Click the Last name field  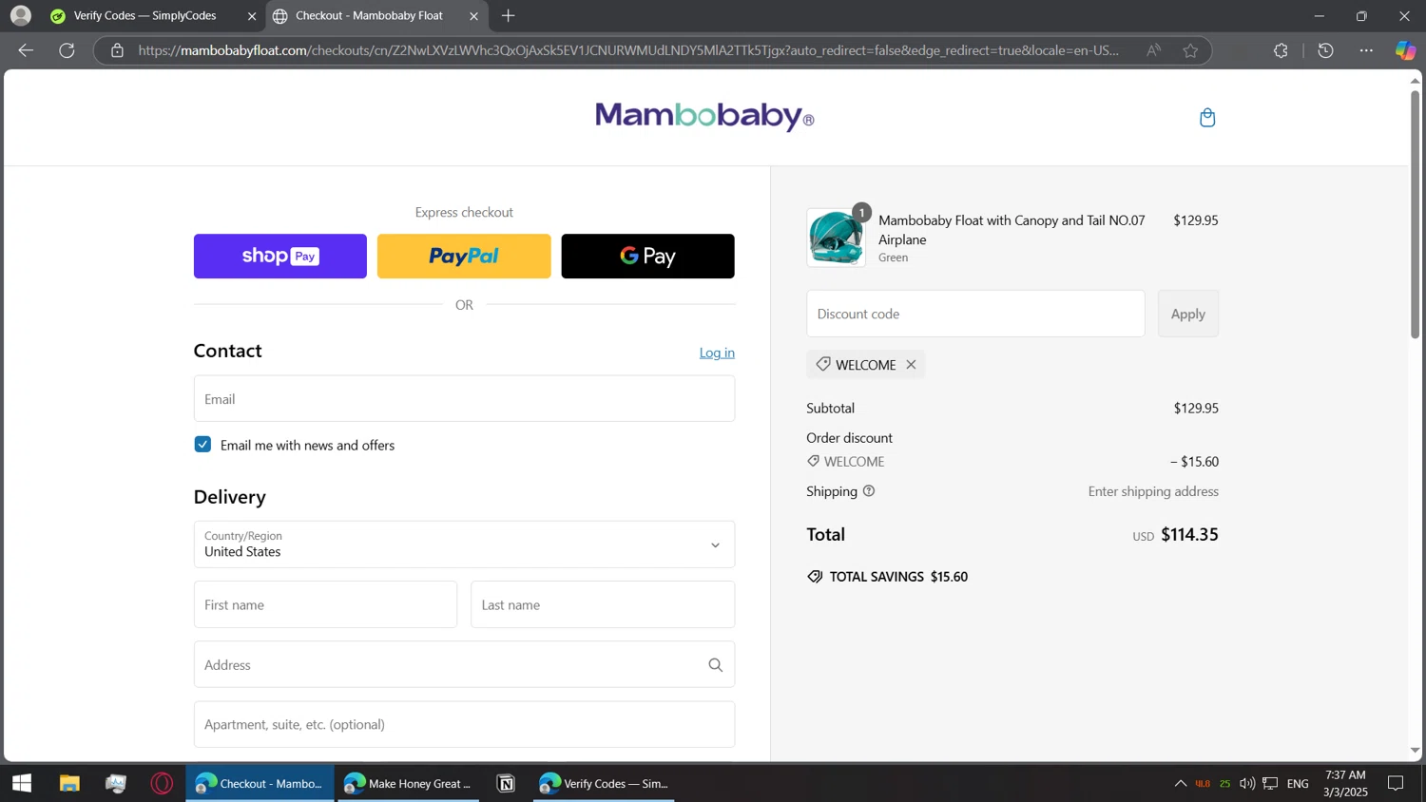(x=603, y=604)
